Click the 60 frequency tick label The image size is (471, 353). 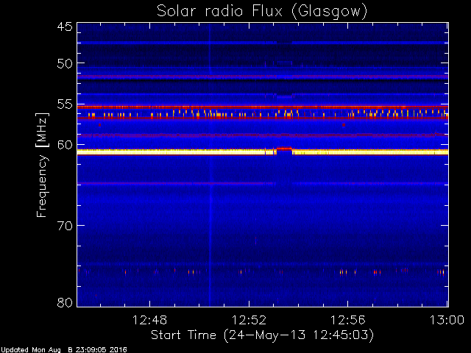(65, 145)
